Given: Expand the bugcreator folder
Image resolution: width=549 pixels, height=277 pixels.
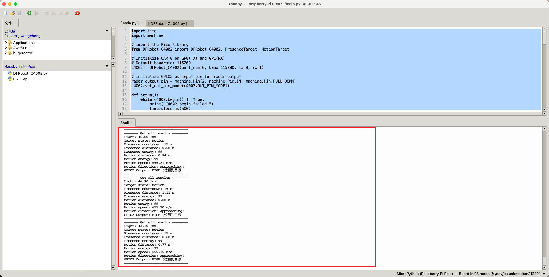Looking at the screenshot, I should pyautogui.click(x=5, y=53).
